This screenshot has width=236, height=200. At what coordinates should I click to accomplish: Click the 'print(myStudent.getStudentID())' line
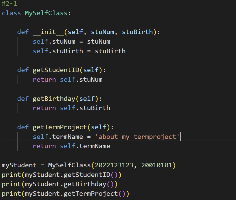[x=61, y=175]
